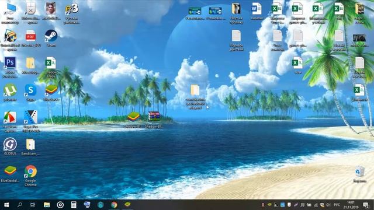
Task: Select the 'Порядок действий' text file
Action: pyautogui.click(x=236, y=36)
